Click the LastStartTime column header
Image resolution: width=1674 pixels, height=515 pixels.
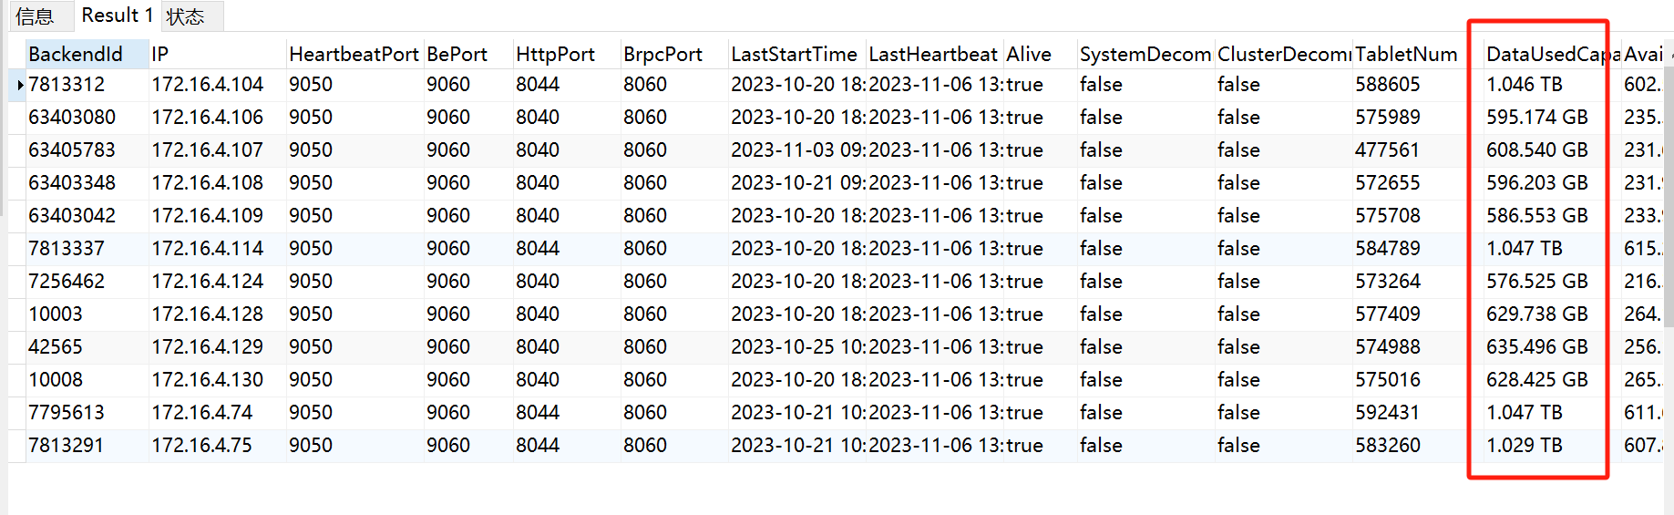click(794, 55)
